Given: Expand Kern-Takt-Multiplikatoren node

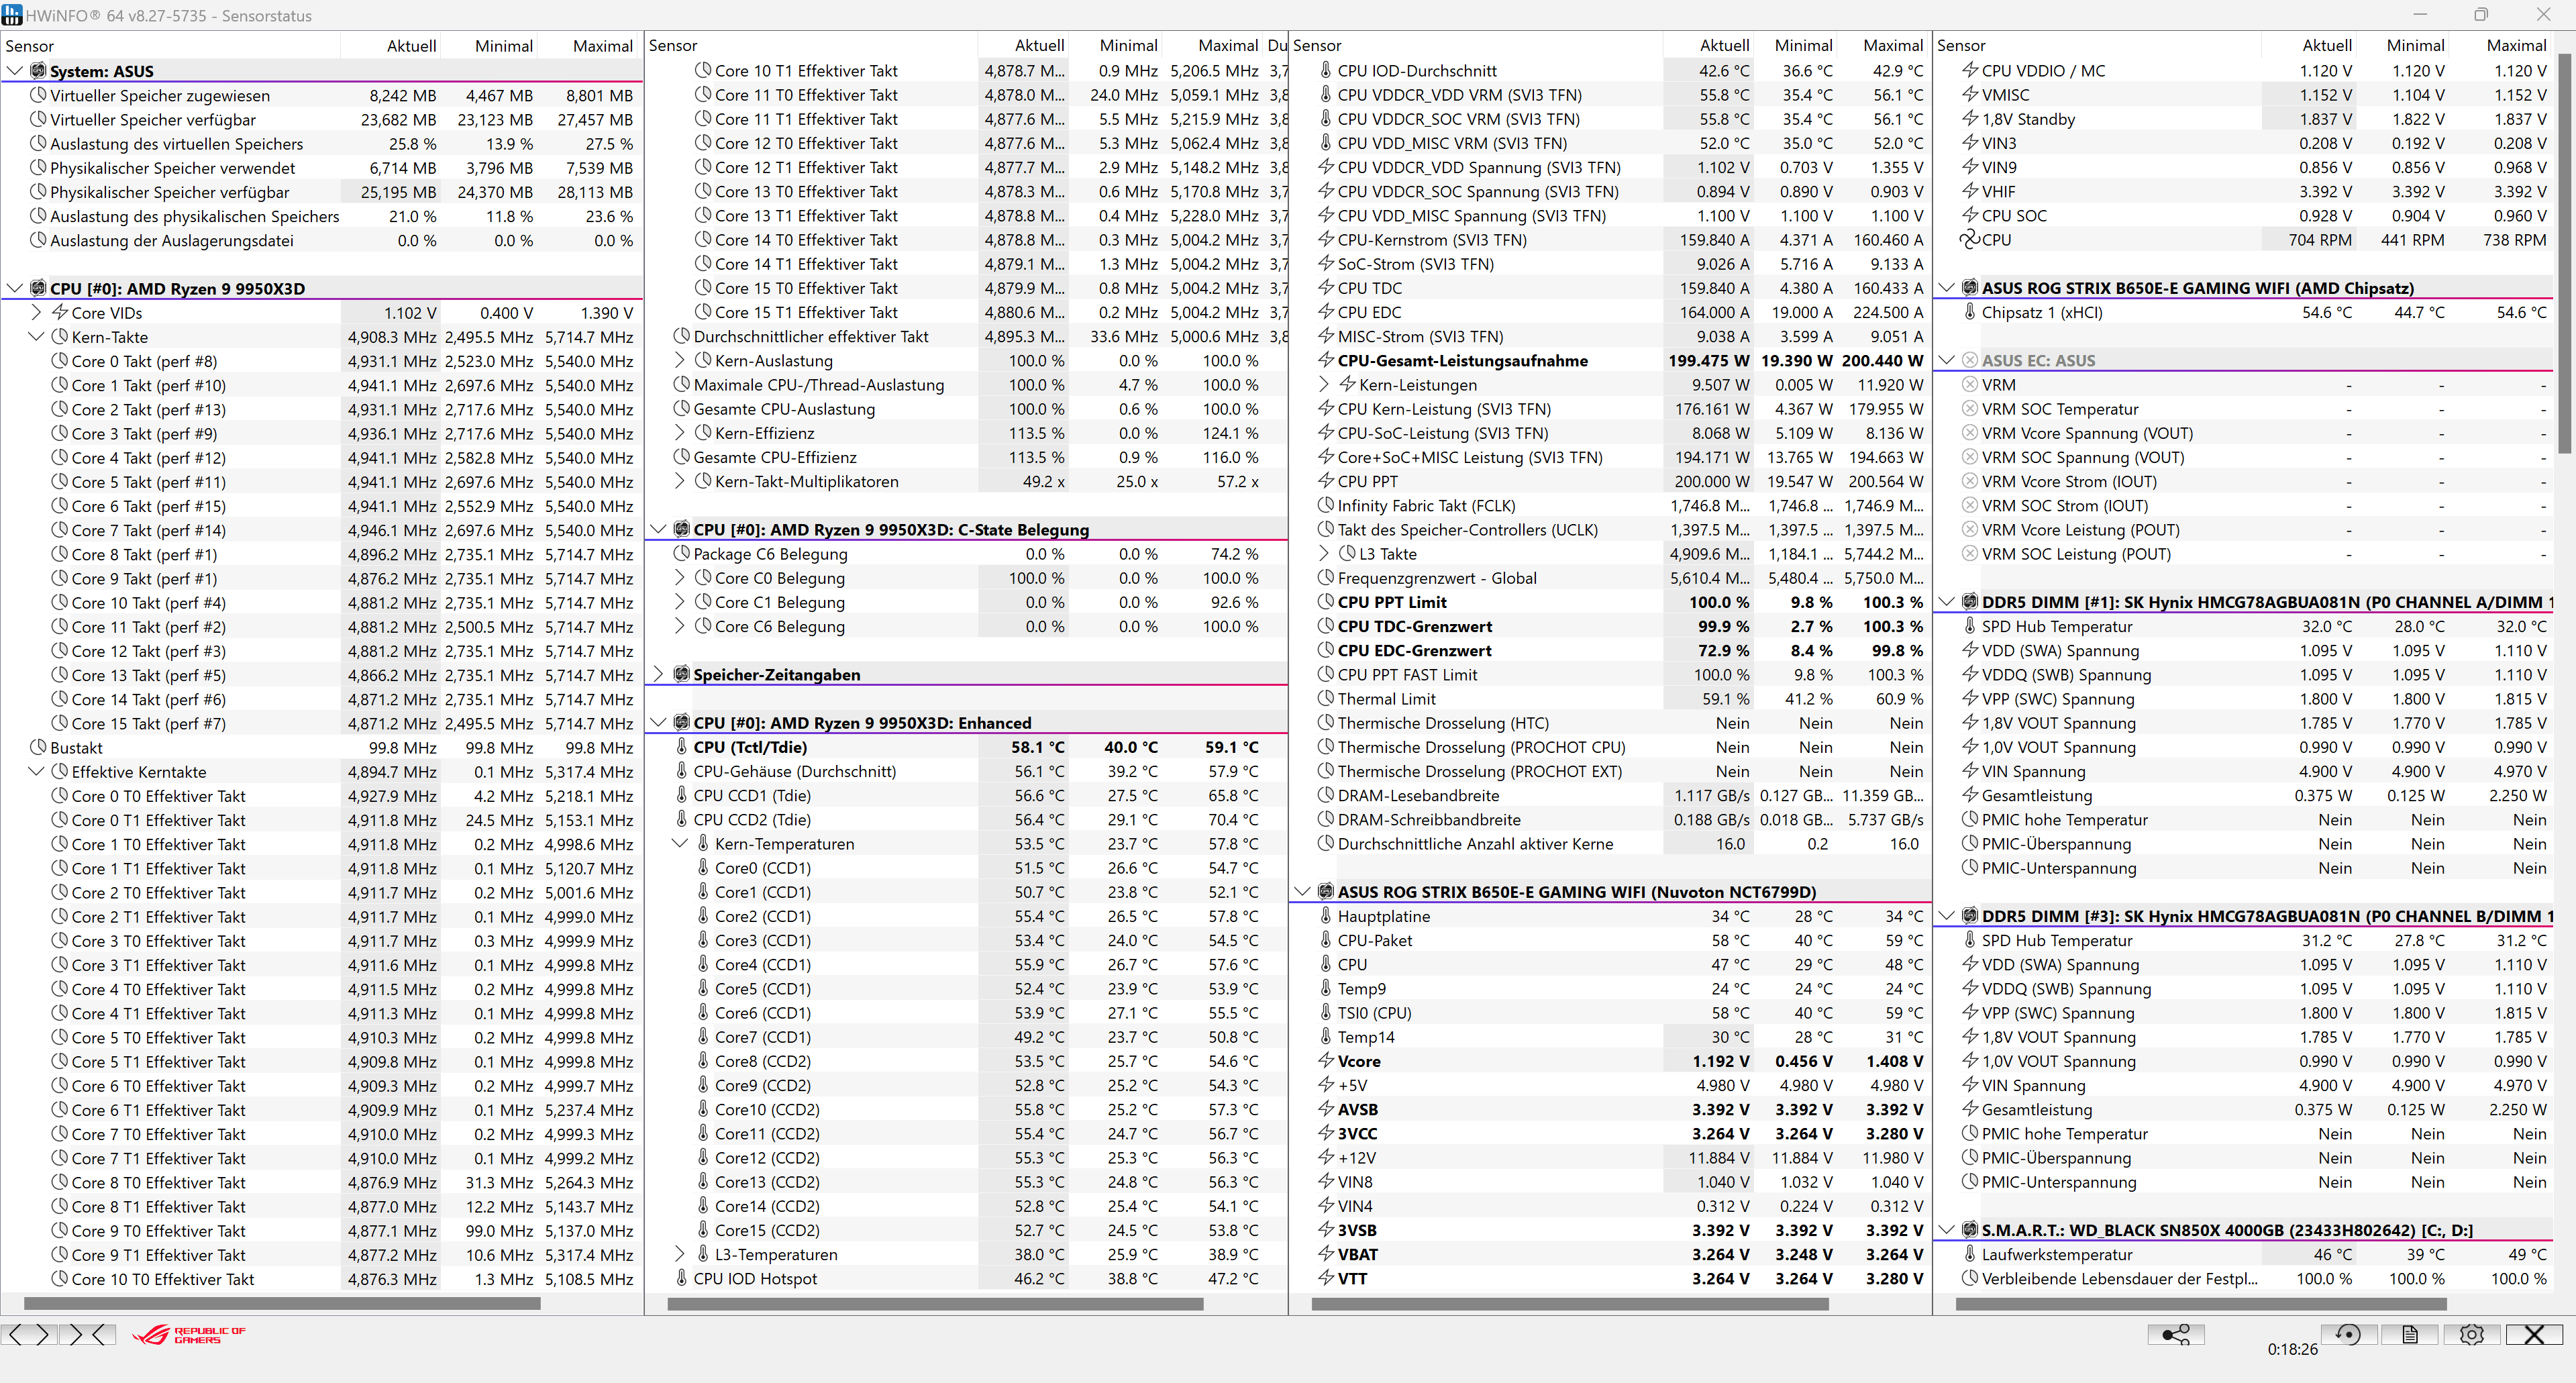Looking at the screenshot, I should coord(680,481).
